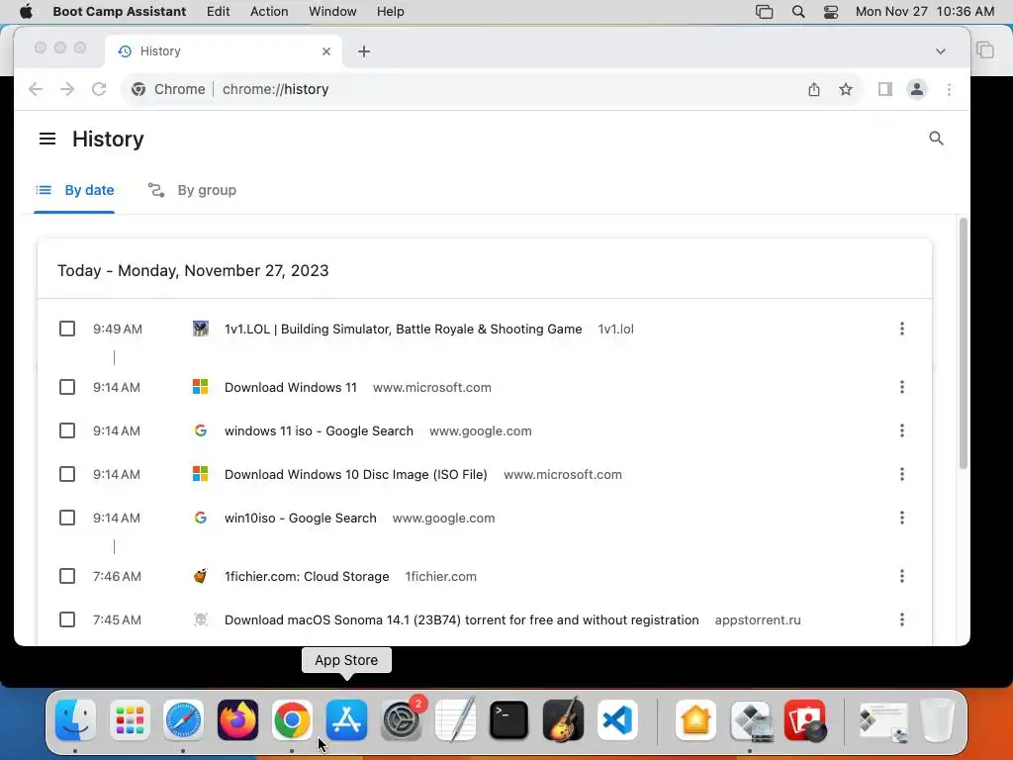Open actions for macOS Sonoma torrent entry

coord(902,619)
